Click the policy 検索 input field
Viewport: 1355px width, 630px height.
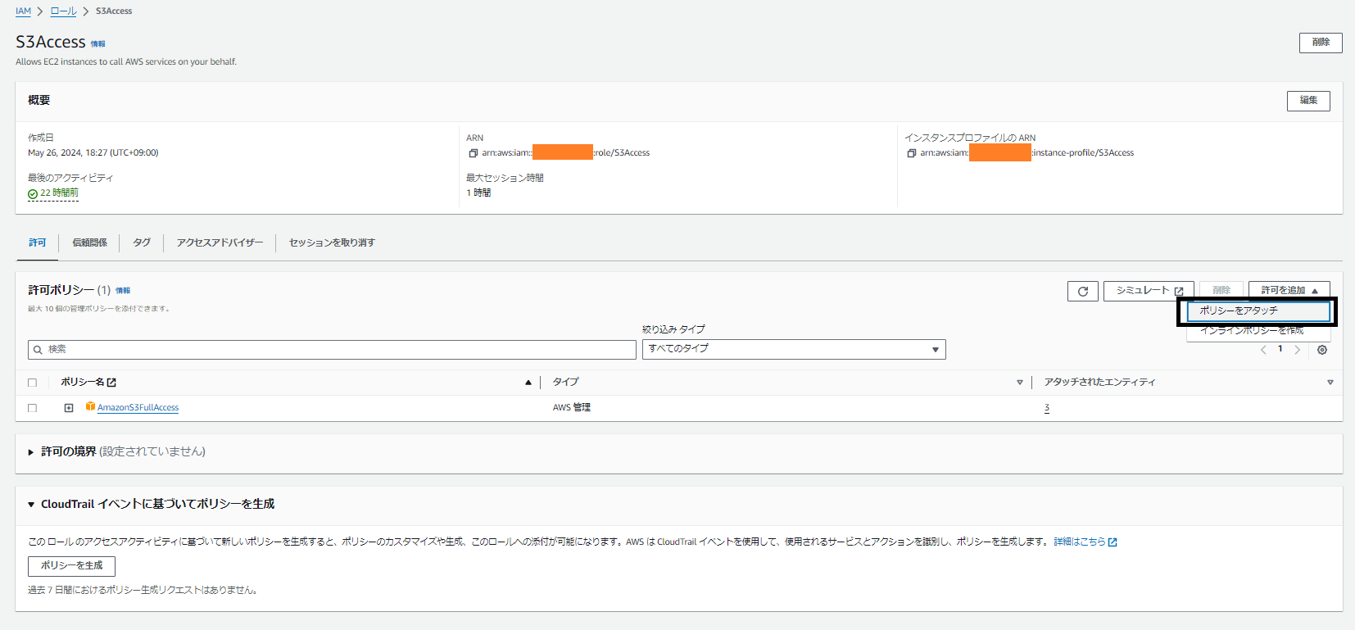click(x=332, y=350)
